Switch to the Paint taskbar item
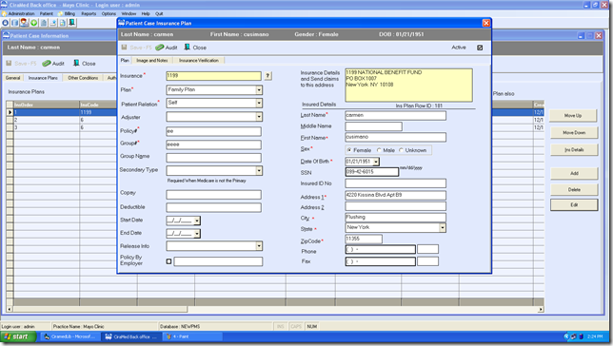 point(191,336)
